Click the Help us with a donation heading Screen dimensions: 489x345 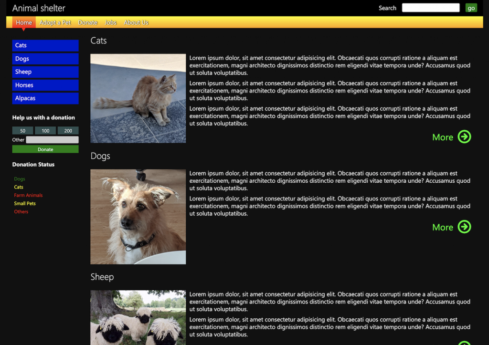pyautogui.click(x=43, y=117)
